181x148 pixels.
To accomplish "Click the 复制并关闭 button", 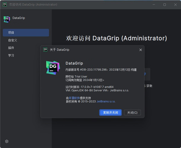I will pos(110,112).
